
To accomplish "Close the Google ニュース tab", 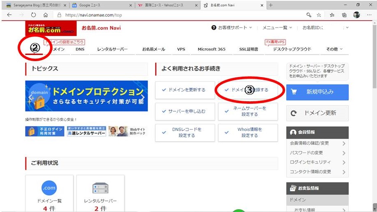I will [130, 5].
